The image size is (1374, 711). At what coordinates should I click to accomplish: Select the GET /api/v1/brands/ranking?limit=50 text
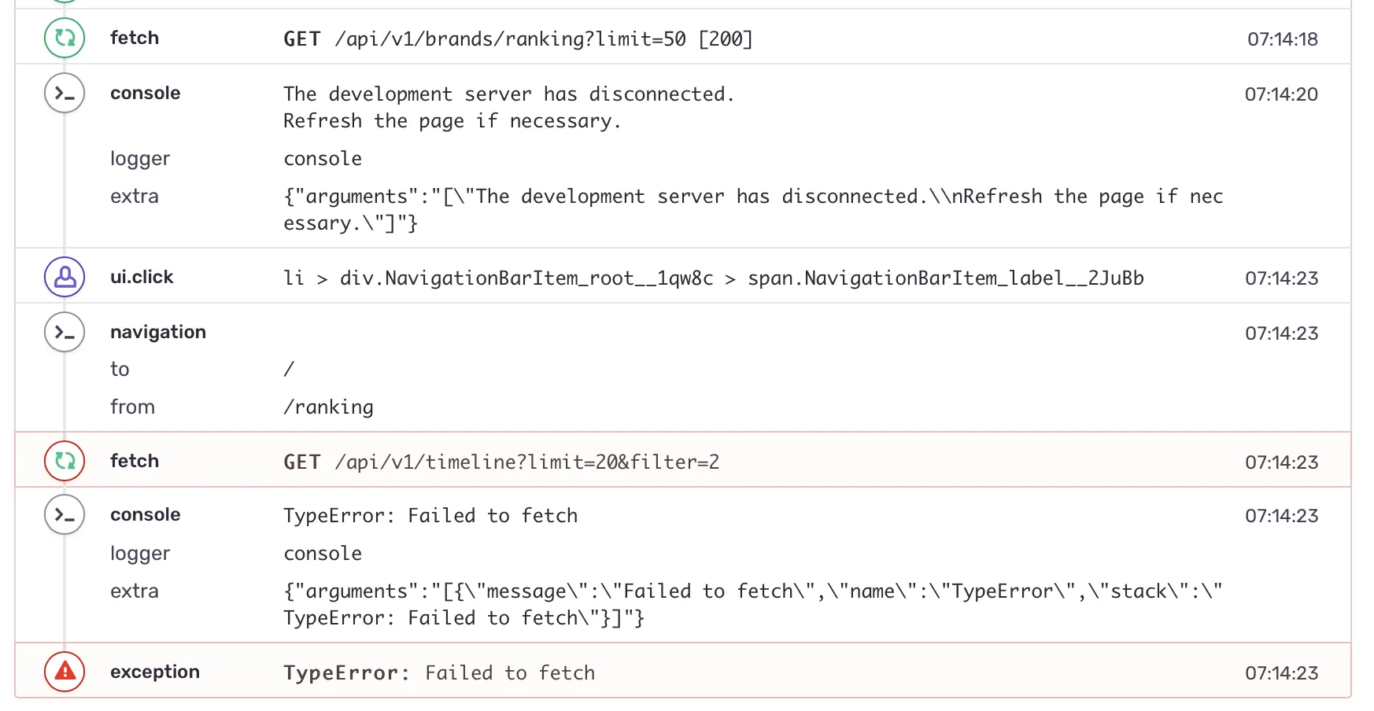point(518,39)
